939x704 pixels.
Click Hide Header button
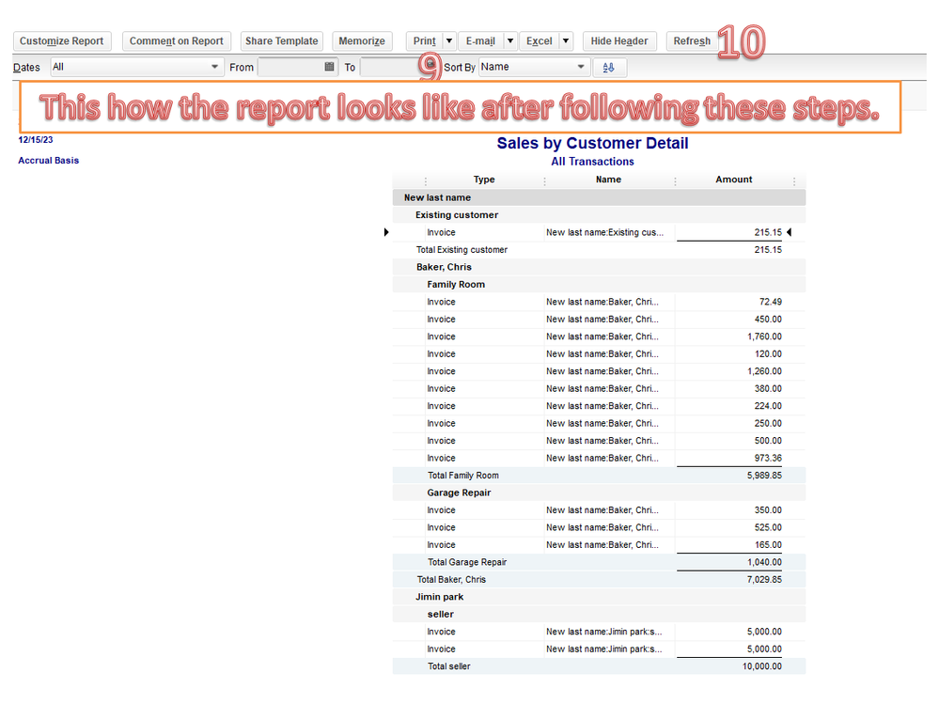(619, 41)
